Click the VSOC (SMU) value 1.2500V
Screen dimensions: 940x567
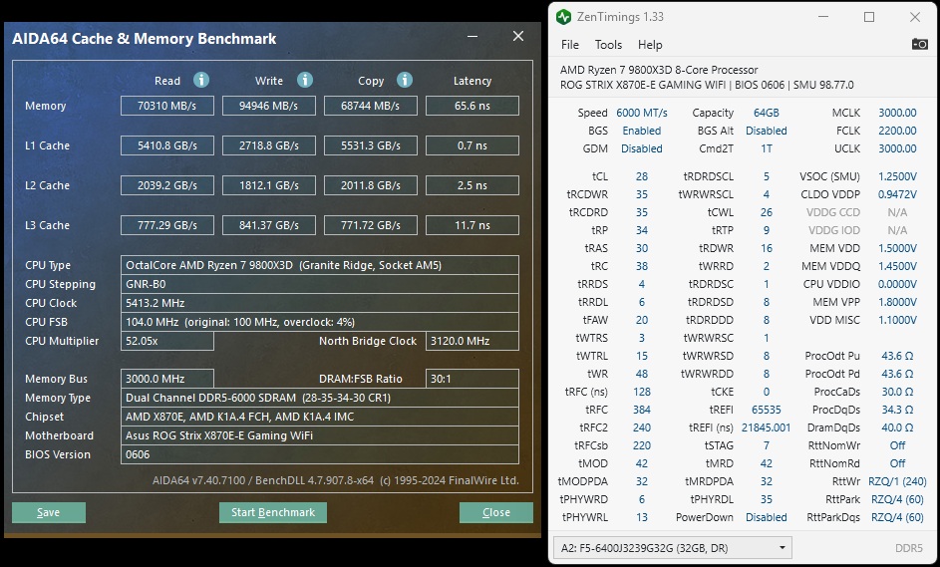click(897, 176)
